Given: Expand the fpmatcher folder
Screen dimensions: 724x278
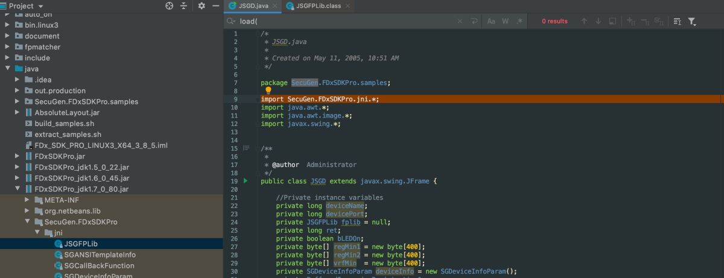Looking at the screenshot, I should pos(7,47).
